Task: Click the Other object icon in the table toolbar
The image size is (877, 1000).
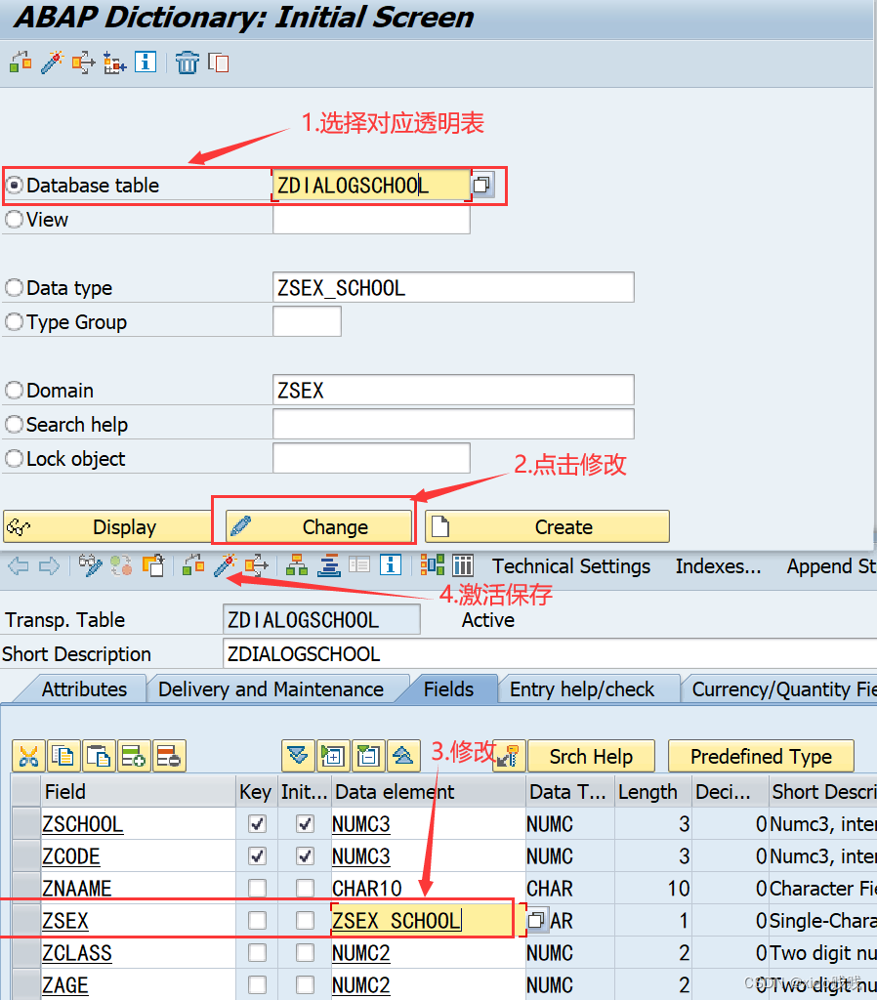Action: [153, 565]
